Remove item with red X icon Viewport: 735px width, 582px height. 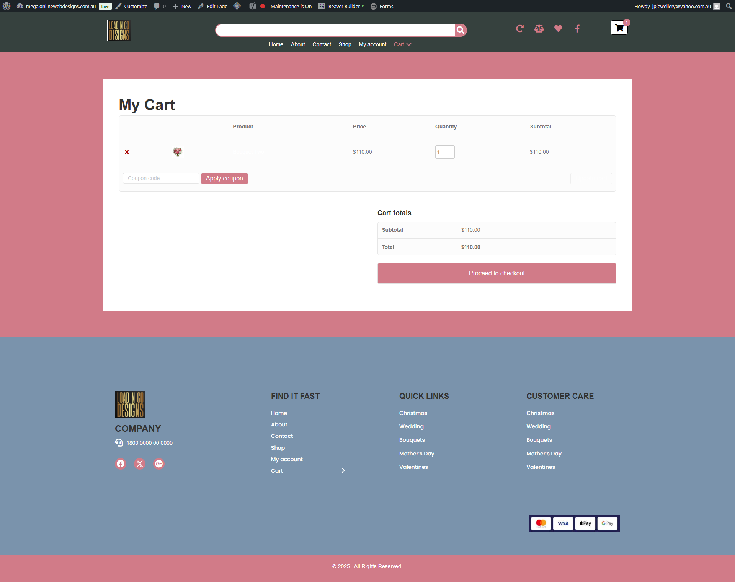[127, 152]
